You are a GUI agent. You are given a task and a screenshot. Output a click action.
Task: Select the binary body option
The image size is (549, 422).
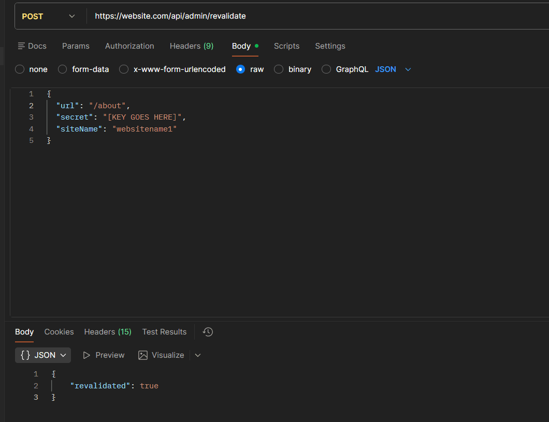pos(279,69)
